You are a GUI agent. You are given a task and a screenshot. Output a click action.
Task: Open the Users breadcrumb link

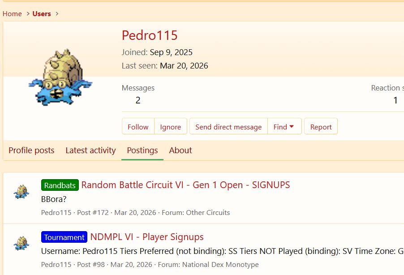click(42, 14)
